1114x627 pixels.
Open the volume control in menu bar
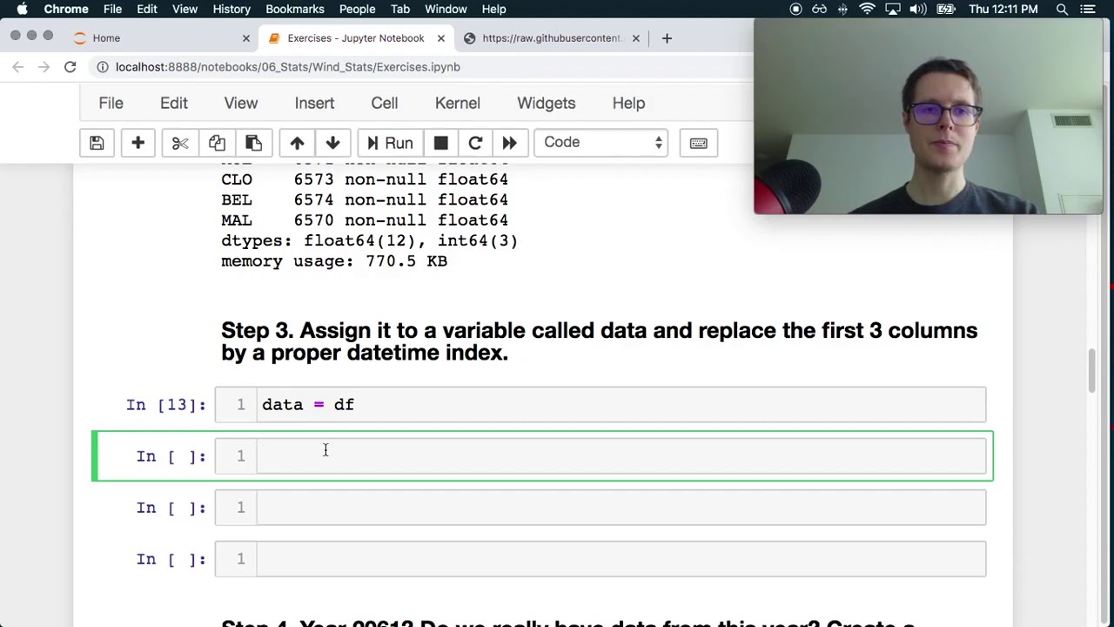tap(918, 9)
